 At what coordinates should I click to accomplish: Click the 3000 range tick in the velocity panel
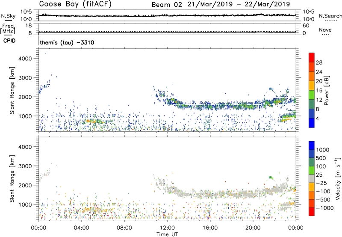click(x=25, y=166)
